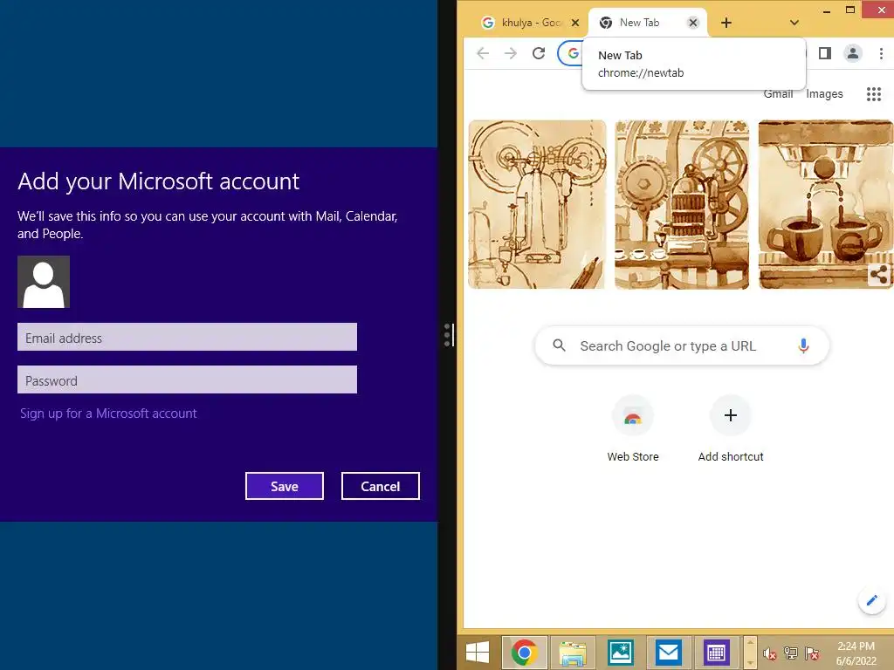Open the Photos app on the taskbar

[621, 653]
